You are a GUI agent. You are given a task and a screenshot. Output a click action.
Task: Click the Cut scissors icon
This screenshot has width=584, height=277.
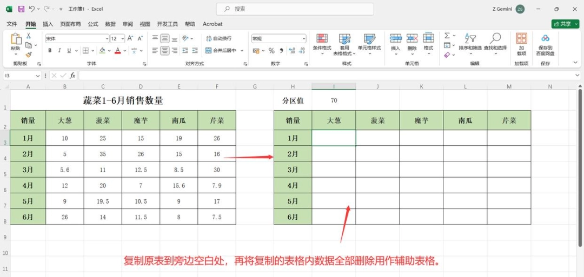pyautogui.click(x=28, y=36)
